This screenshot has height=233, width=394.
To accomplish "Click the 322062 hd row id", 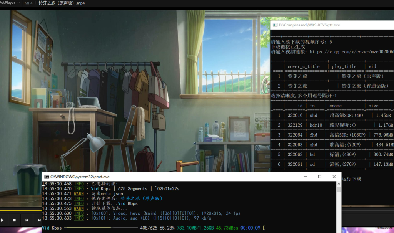I will tap(295, 154).
